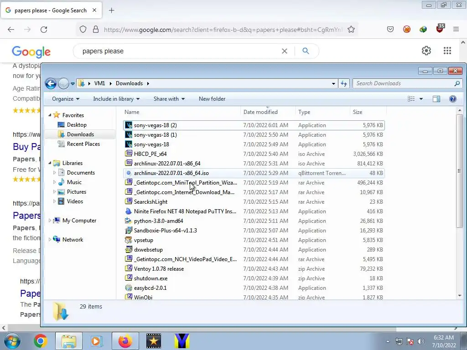Open the Organize menu
Viewport: 467px width, 350px height.
point(66,99)
